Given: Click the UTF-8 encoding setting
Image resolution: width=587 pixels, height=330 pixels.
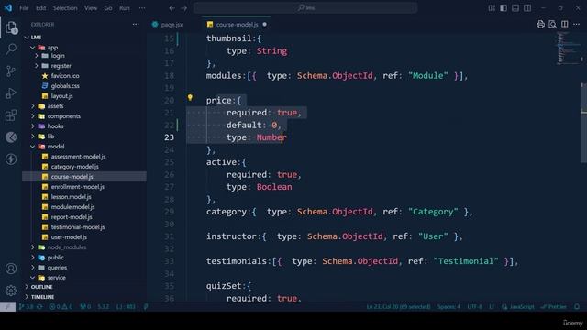Looking at the screenshot, I should pos(474,307).
